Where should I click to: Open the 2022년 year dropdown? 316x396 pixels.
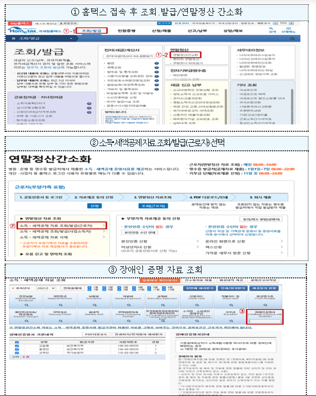tap(46, 288)
